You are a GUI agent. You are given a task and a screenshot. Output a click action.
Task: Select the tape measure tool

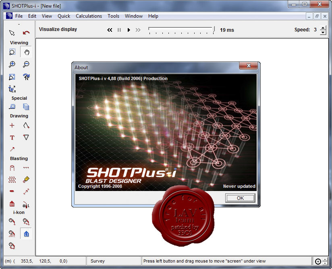pos(12,107)
